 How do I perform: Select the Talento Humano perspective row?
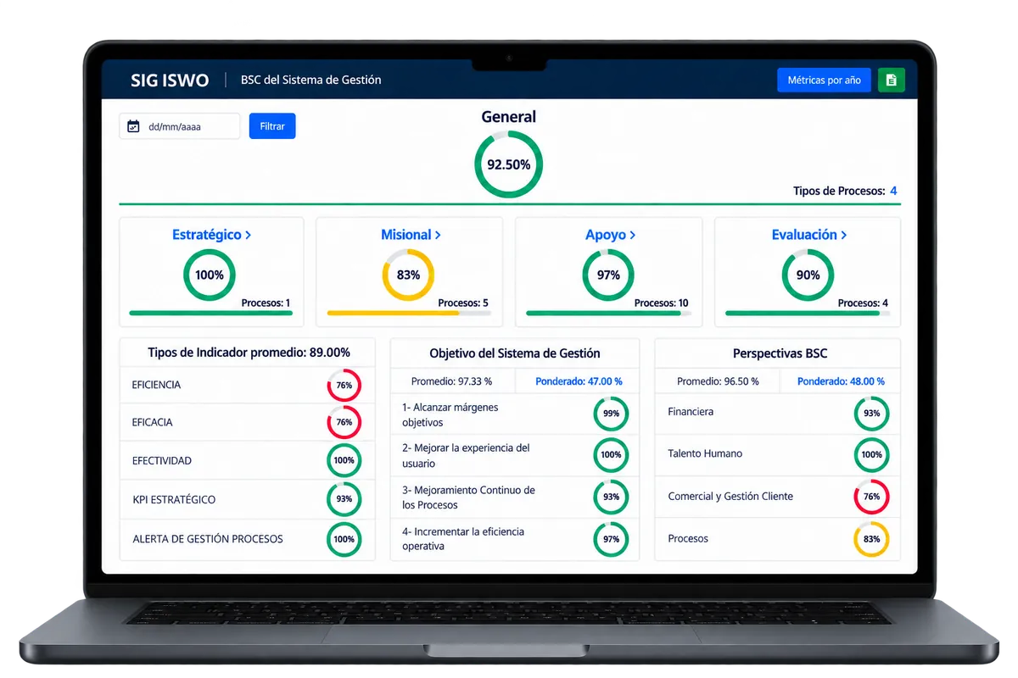[777, 454]
